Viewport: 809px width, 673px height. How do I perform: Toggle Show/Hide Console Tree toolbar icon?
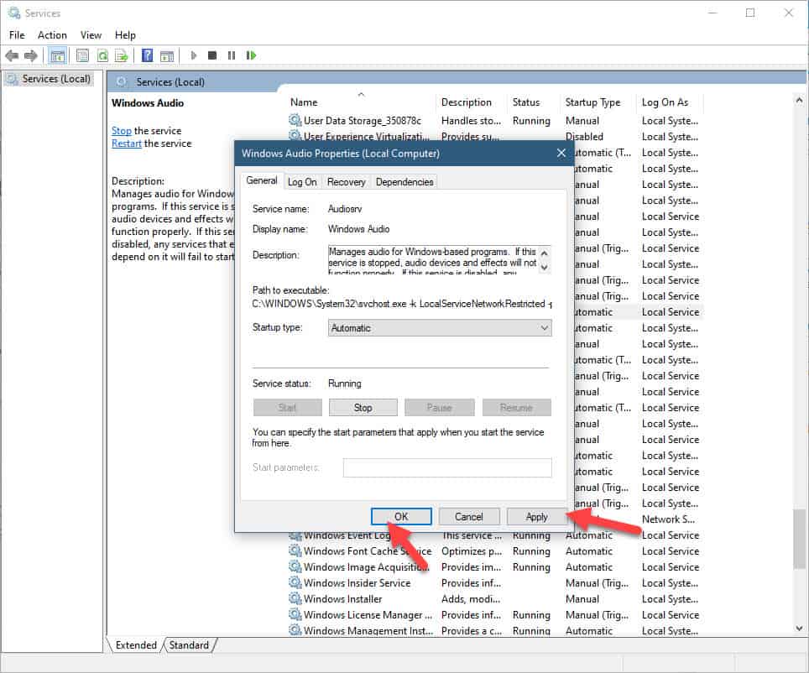click(58, 55)
